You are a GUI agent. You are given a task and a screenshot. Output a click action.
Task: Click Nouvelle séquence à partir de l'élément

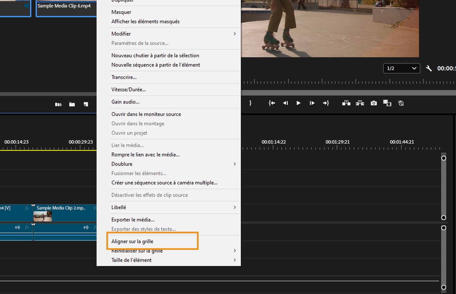coord(156,65)
